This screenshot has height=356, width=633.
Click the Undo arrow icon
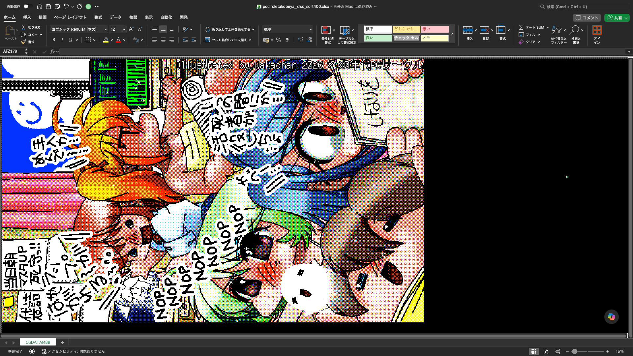coord(66,7)
